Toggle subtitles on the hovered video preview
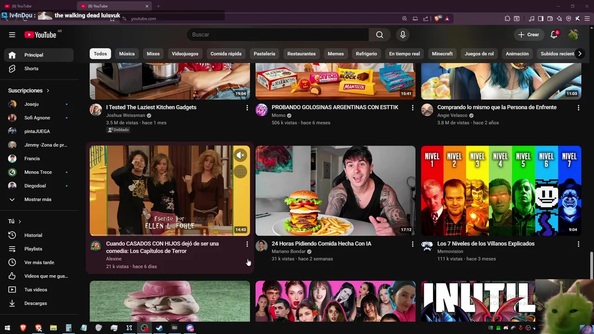Viewport: 594px width, 334px height. (x=240, y=172)
